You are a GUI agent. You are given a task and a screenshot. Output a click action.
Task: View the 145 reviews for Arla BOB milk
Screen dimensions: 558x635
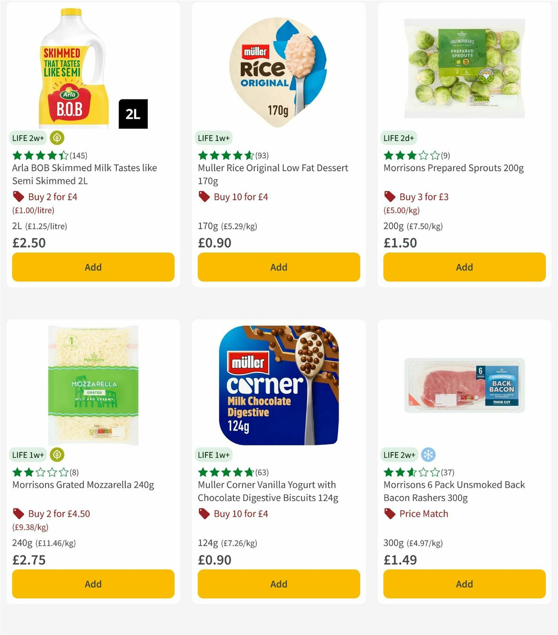coord(78,156)
